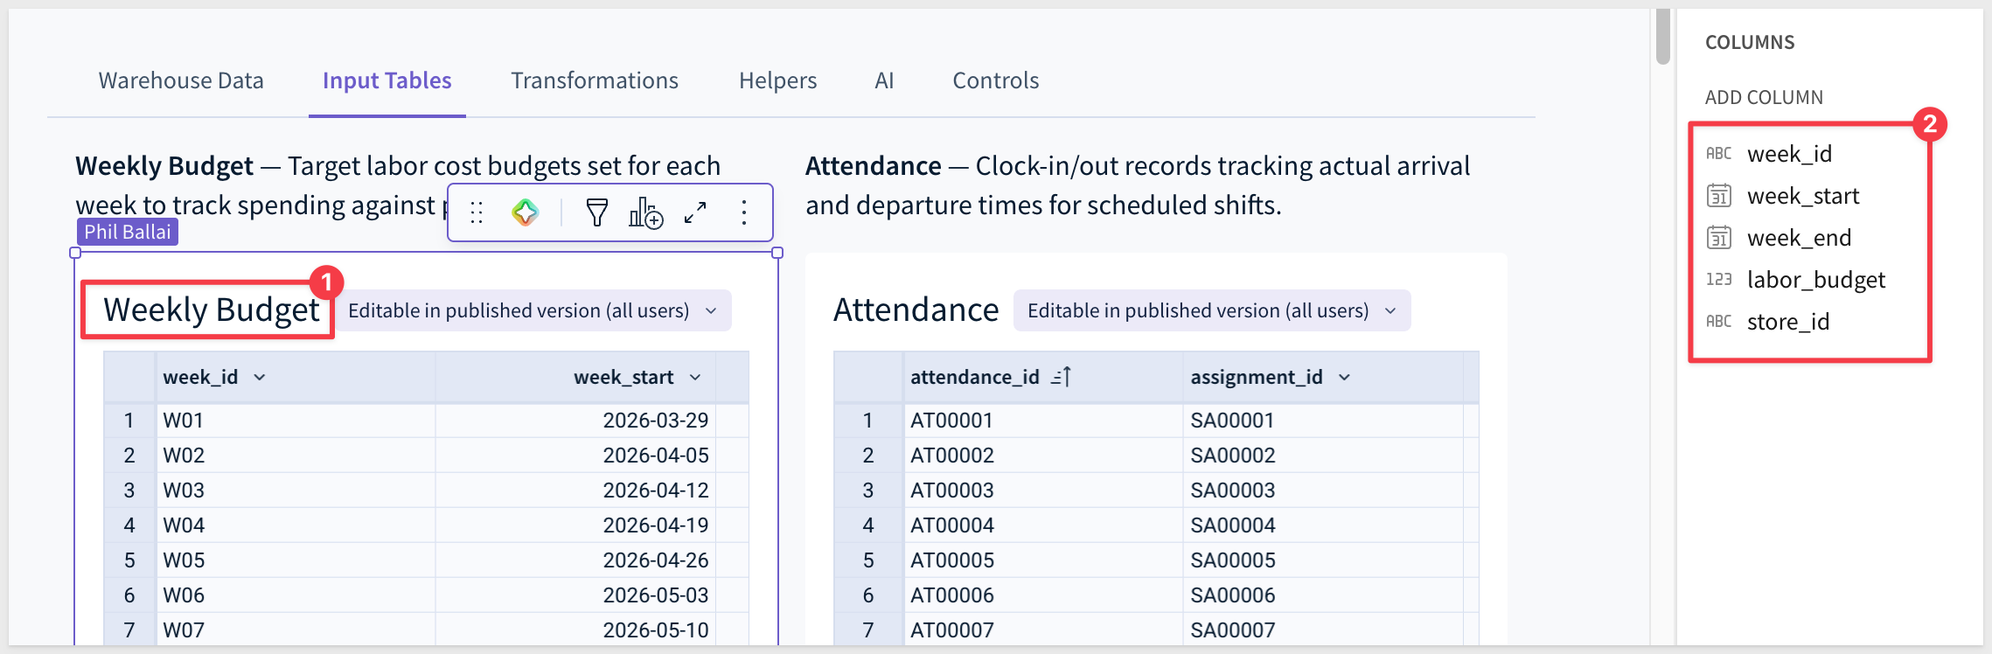Viewport: 1992px width, 654px height.
Task: Click the date cell 2026-04-26
Action: click(575, 560)
